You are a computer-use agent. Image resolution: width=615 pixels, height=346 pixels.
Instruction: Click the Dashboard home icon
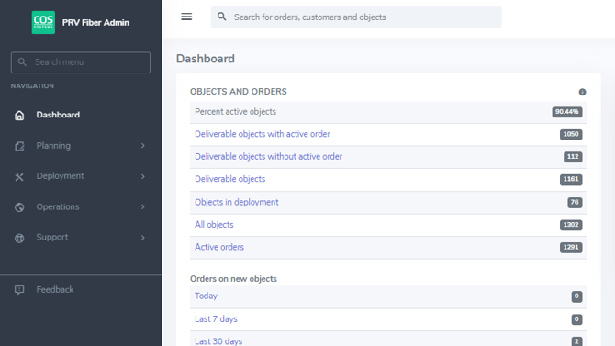[x=19, y=116]
